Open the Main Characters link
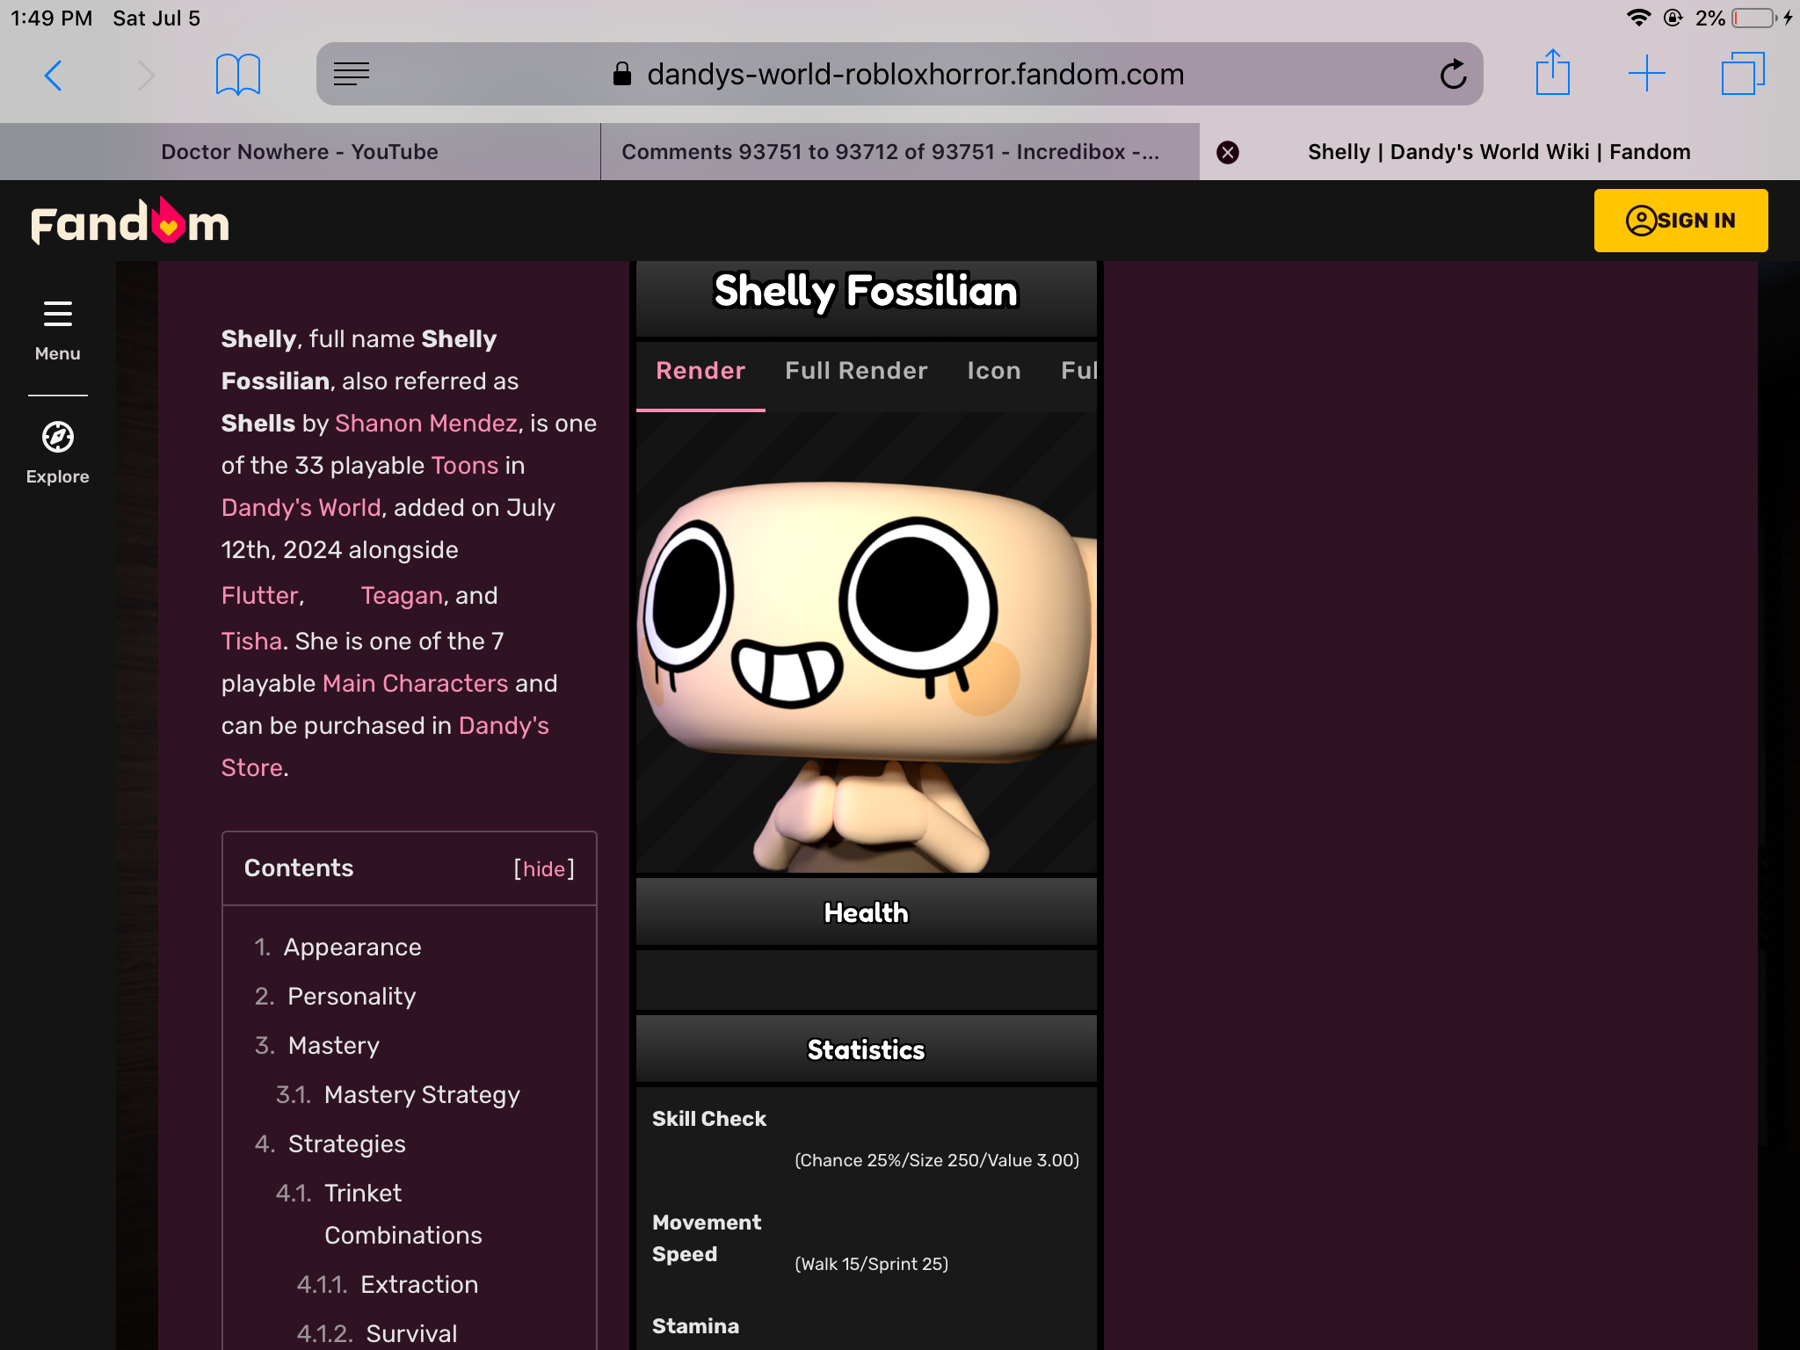The height and width of the screenshot is (1350, 1800). coord(416,684)
